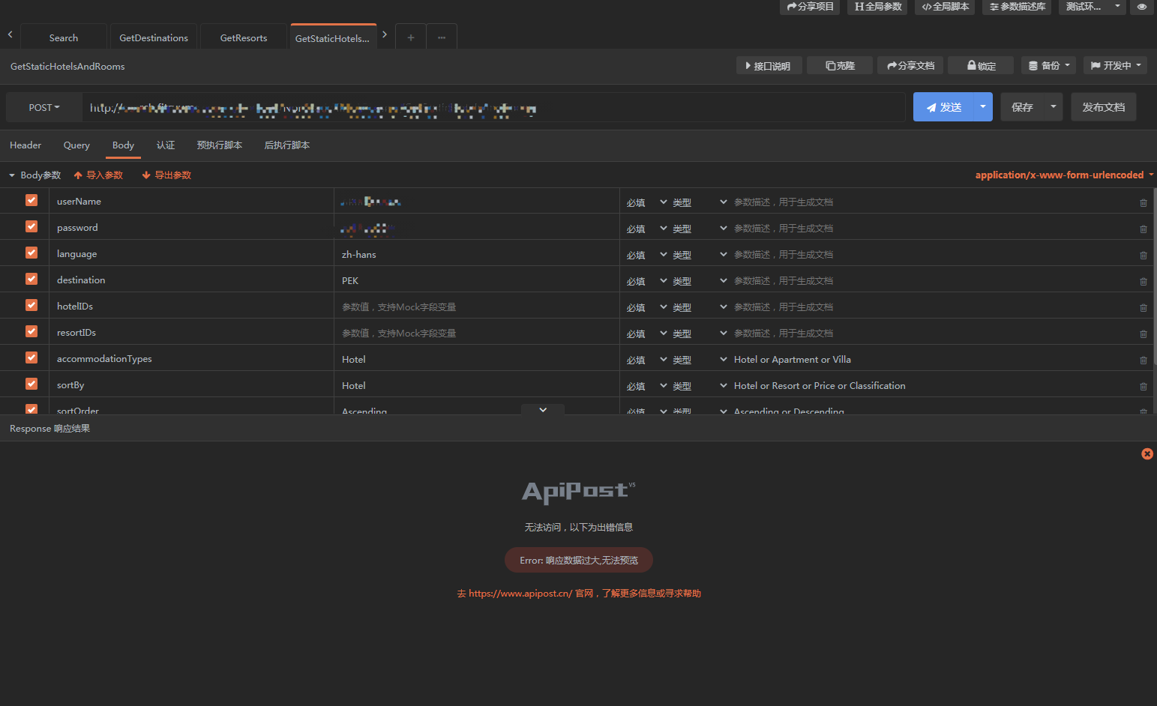Open 必填 required dropdown for userName row
Screen dimensions: 1157x706
(646, 202)
